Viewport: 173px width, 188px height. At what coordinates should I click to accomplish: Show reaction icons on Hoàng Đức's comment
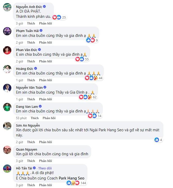[x=92, y=78]
